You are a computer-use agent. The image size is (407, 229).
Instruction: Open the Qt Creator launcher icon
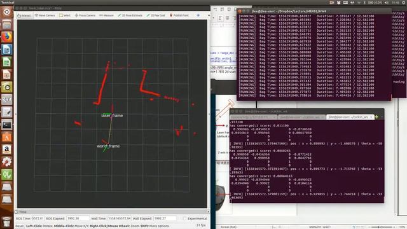[x=7, y=174]
